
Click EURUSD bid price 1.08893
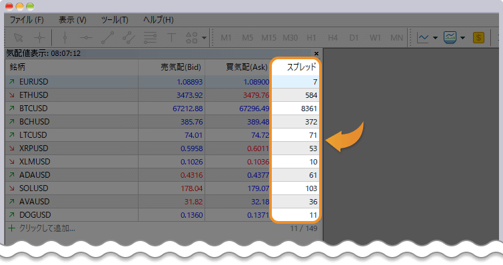pos(190,82)
